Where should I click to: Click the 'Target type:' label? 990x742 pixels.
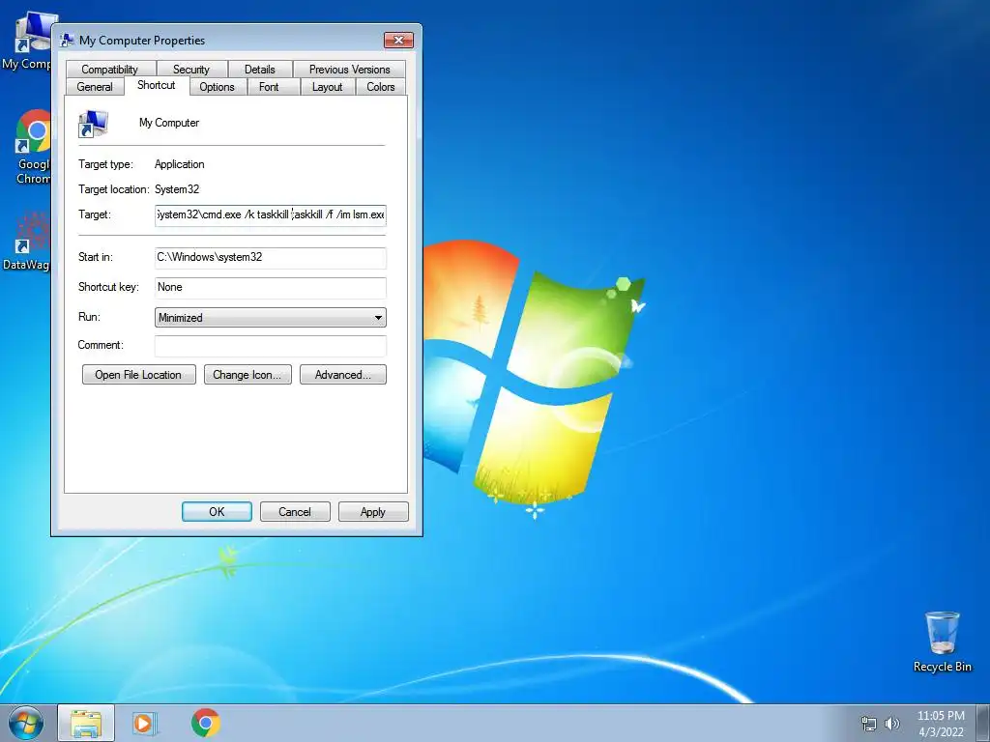(x=106, y=164)
